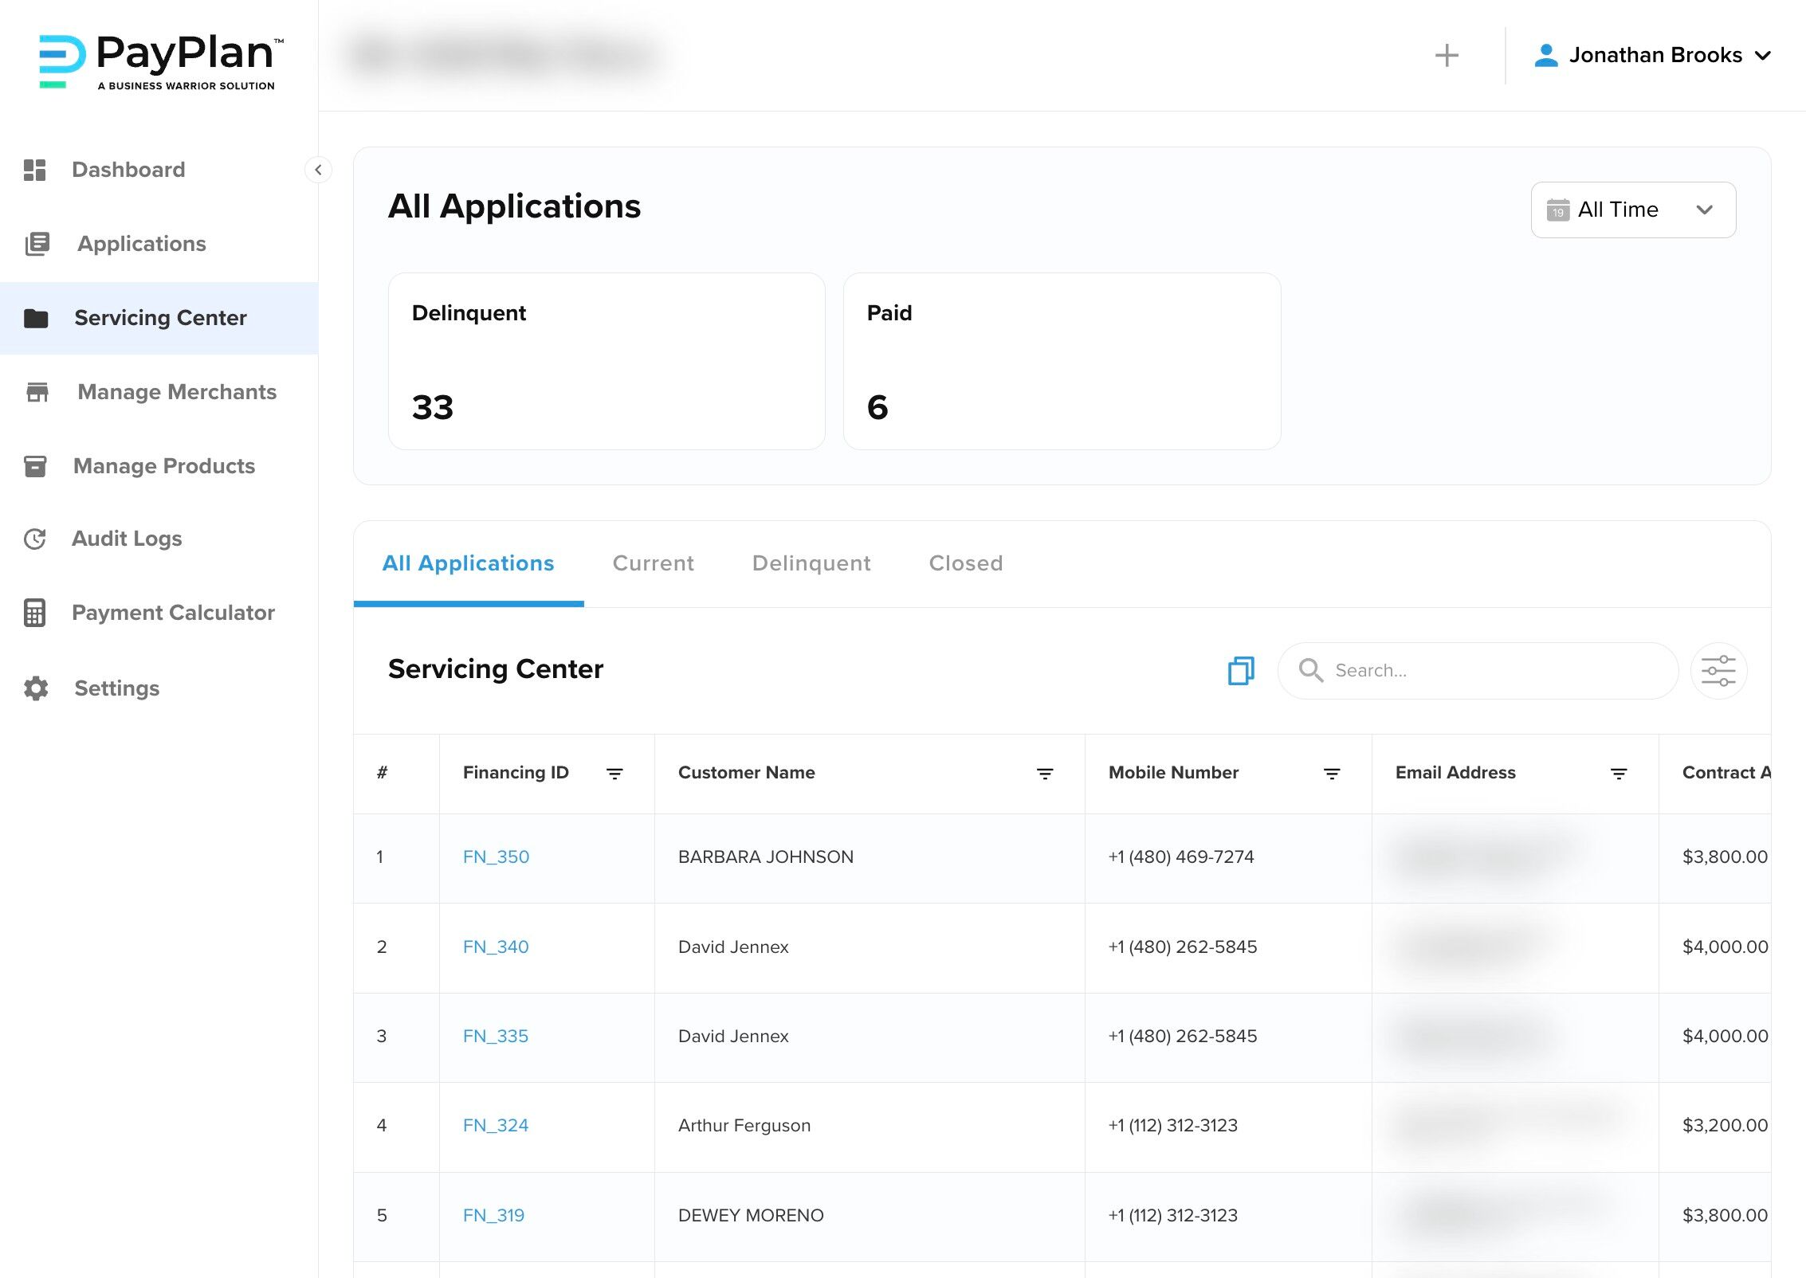Click customer name DEWEY MORENO
The image size is (1806, 1278).
(x=751, y=1216)
